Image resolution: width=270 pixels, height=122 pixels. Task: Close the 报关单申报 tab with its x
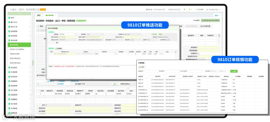(55, 15)
